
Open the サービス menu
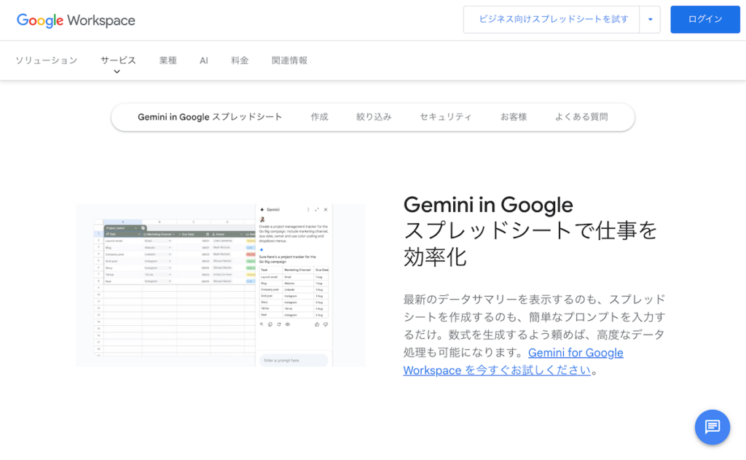pos(118,61)
